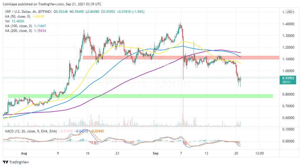Viewport: 302px width, 167px height.
Task: Select the MACD (12, 26, close, 9) legend
Action: 31,131
